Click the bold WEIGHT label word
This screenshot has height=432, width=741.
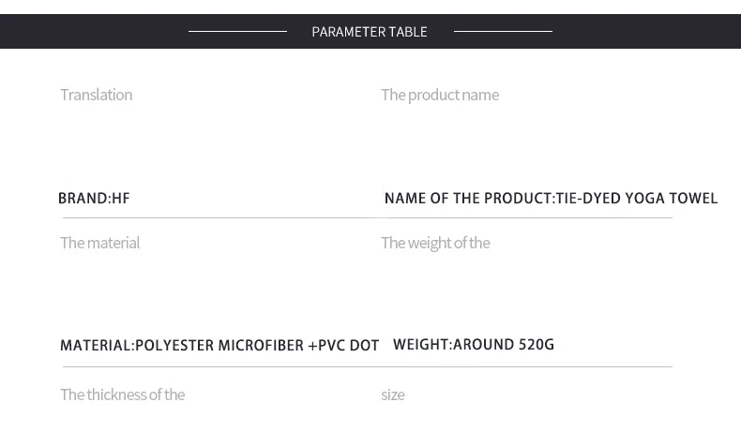point(420,345)
